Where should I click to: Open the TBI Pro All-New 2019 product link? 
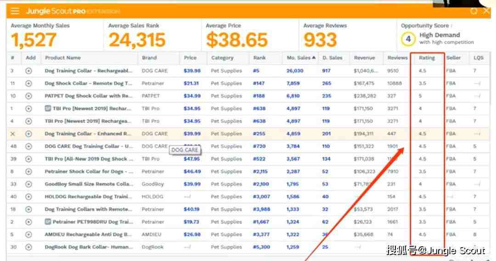[x=89, y=159]
